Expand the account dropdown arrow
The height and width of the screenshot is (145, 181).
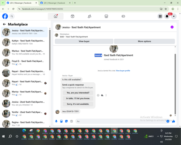pyautogui.click(x=174, y=16)
